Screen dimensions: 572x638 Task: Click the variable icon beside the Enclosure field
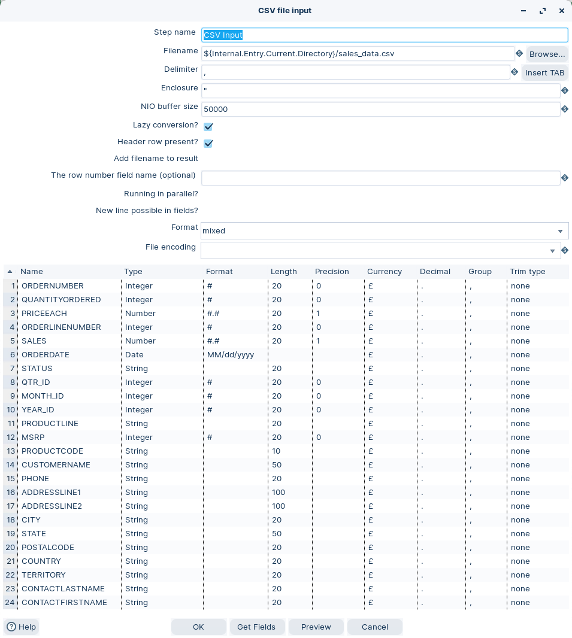565,91
